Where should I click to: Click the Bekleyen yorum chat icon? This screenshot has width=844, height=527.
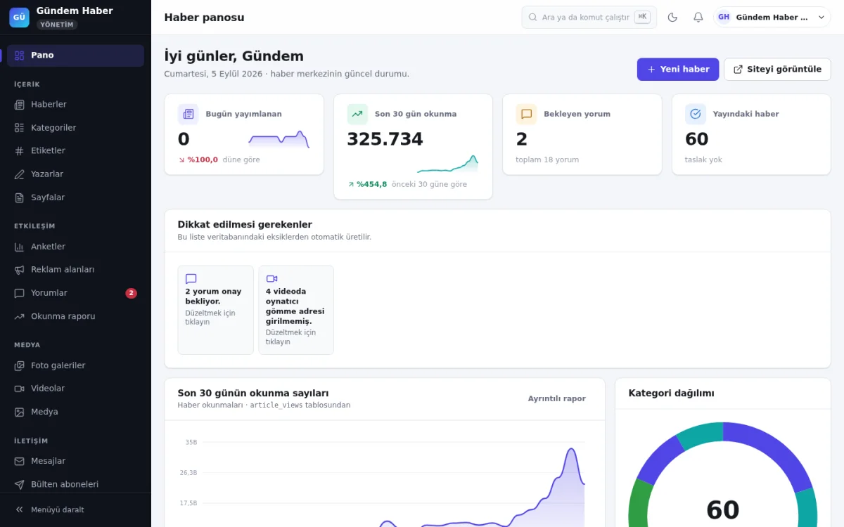(x=526, y=114)
